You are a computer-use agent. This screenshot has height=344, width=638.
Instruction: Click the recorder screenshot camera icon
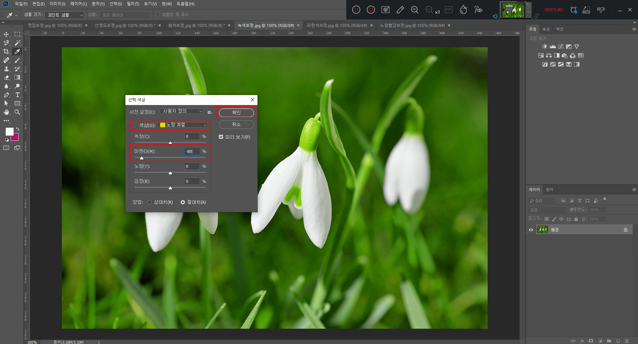[386, 10]
